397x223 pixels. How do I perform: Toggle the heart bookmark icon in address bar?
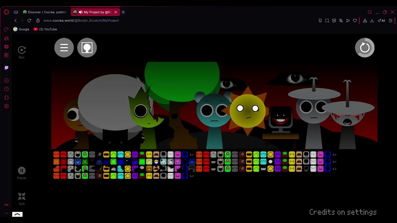(x=355, y=20)
